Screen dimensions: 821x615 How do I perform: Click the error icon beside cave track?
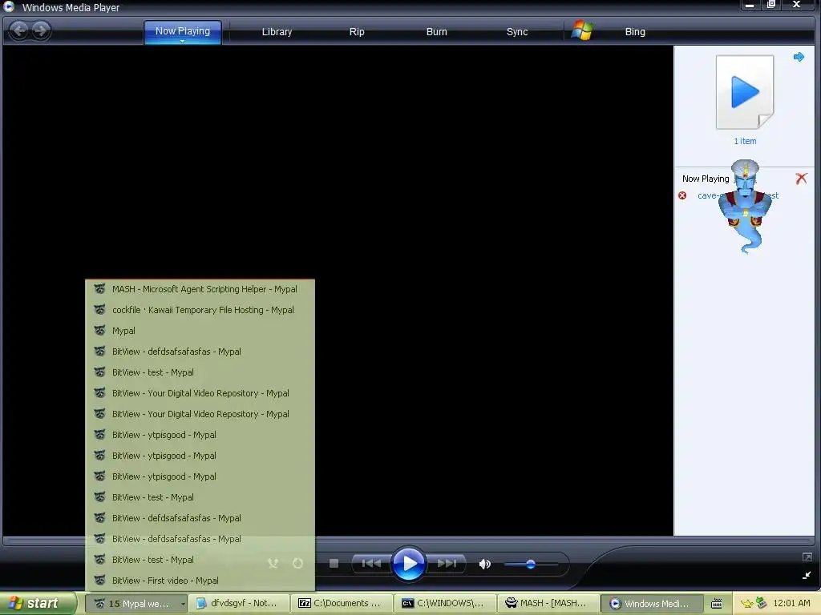(x=682, y=195)
